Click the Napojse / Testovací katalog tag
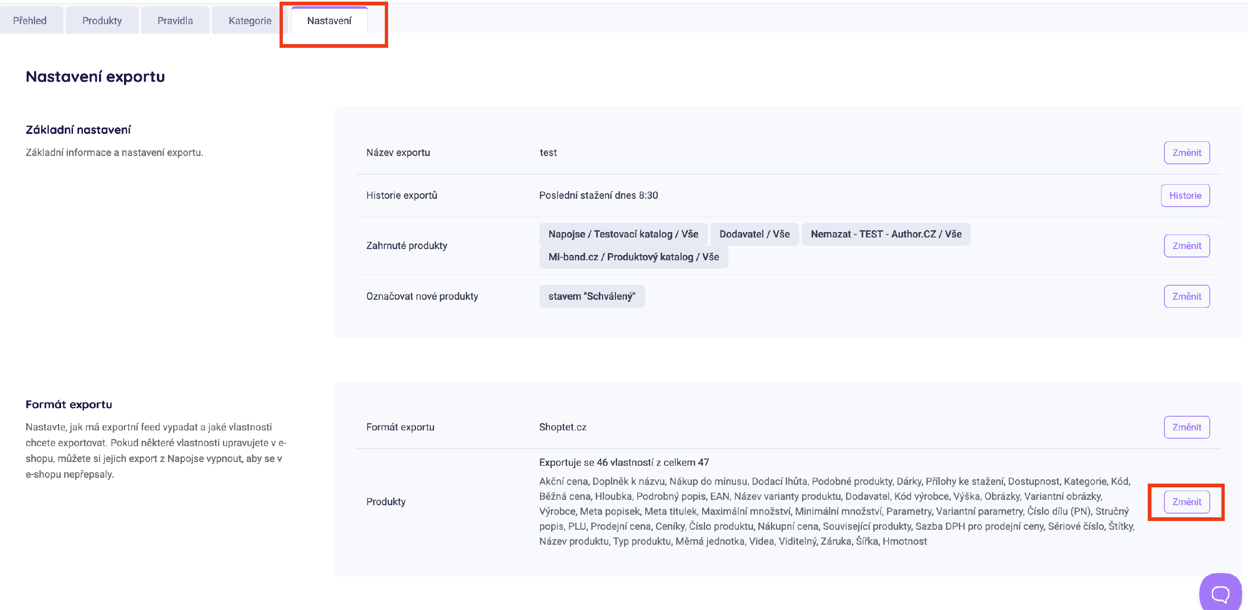This screenshot has width=1248, height=610. (x=623, y=235)
